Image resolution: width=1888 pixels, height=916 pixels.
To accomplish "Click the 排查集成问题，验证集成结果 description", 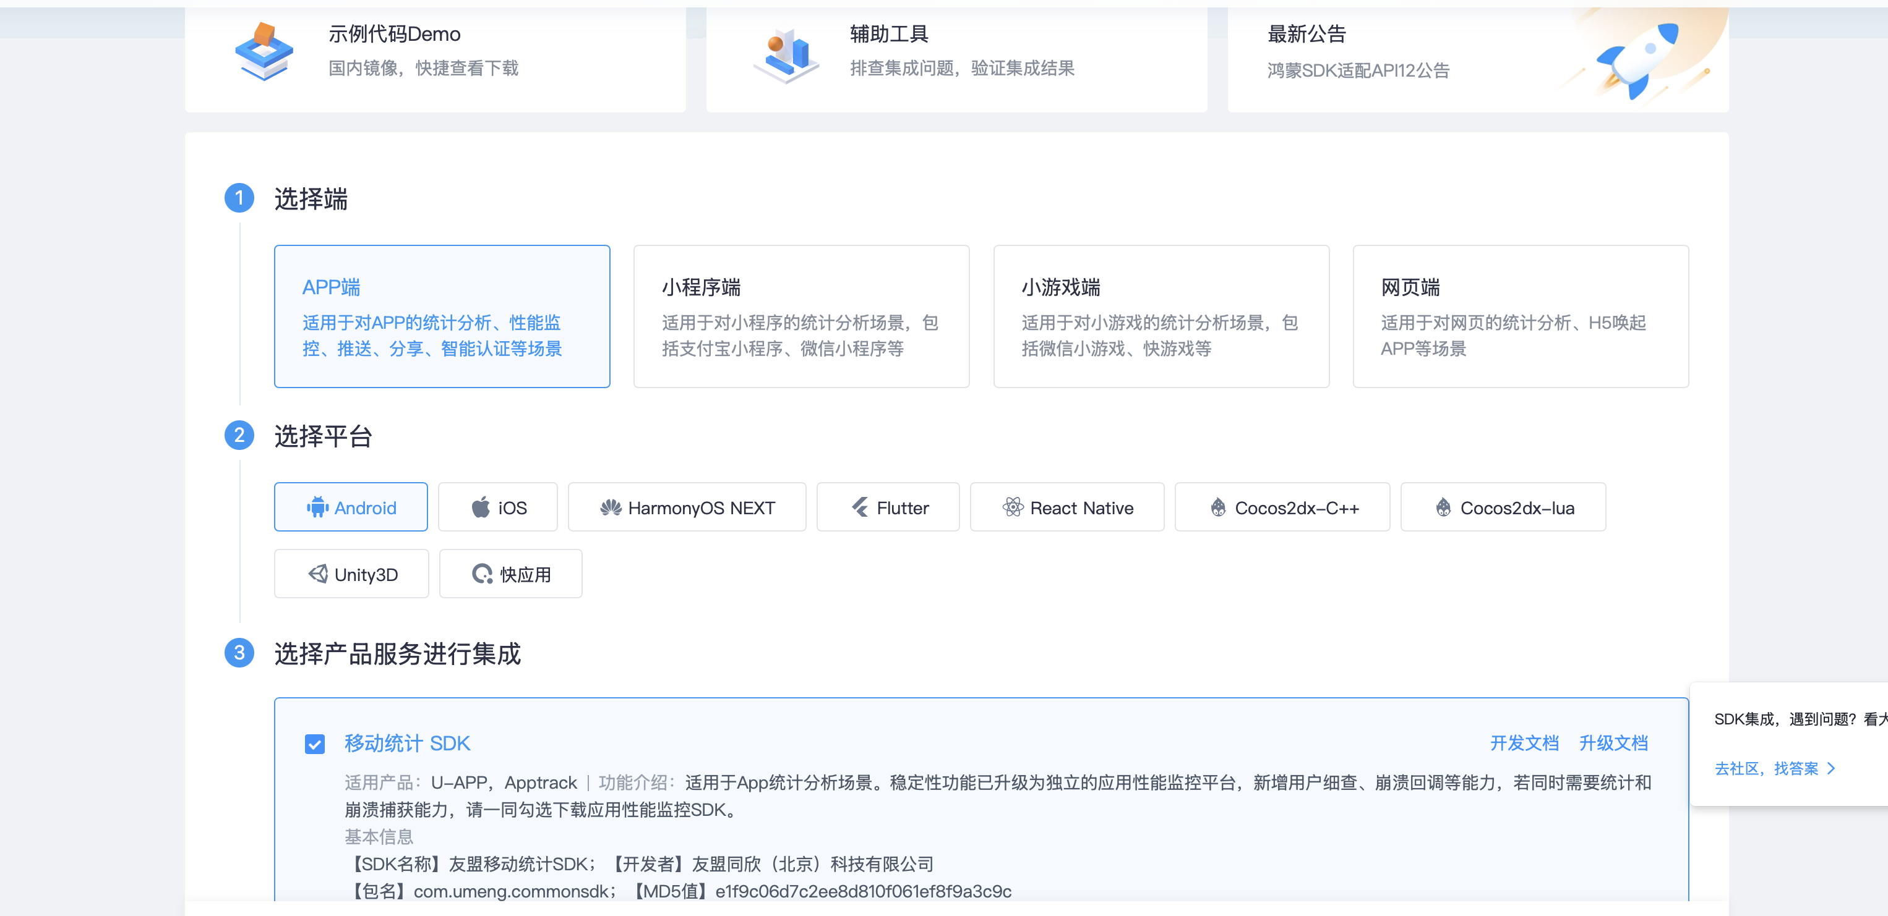I will click(963, 68).
